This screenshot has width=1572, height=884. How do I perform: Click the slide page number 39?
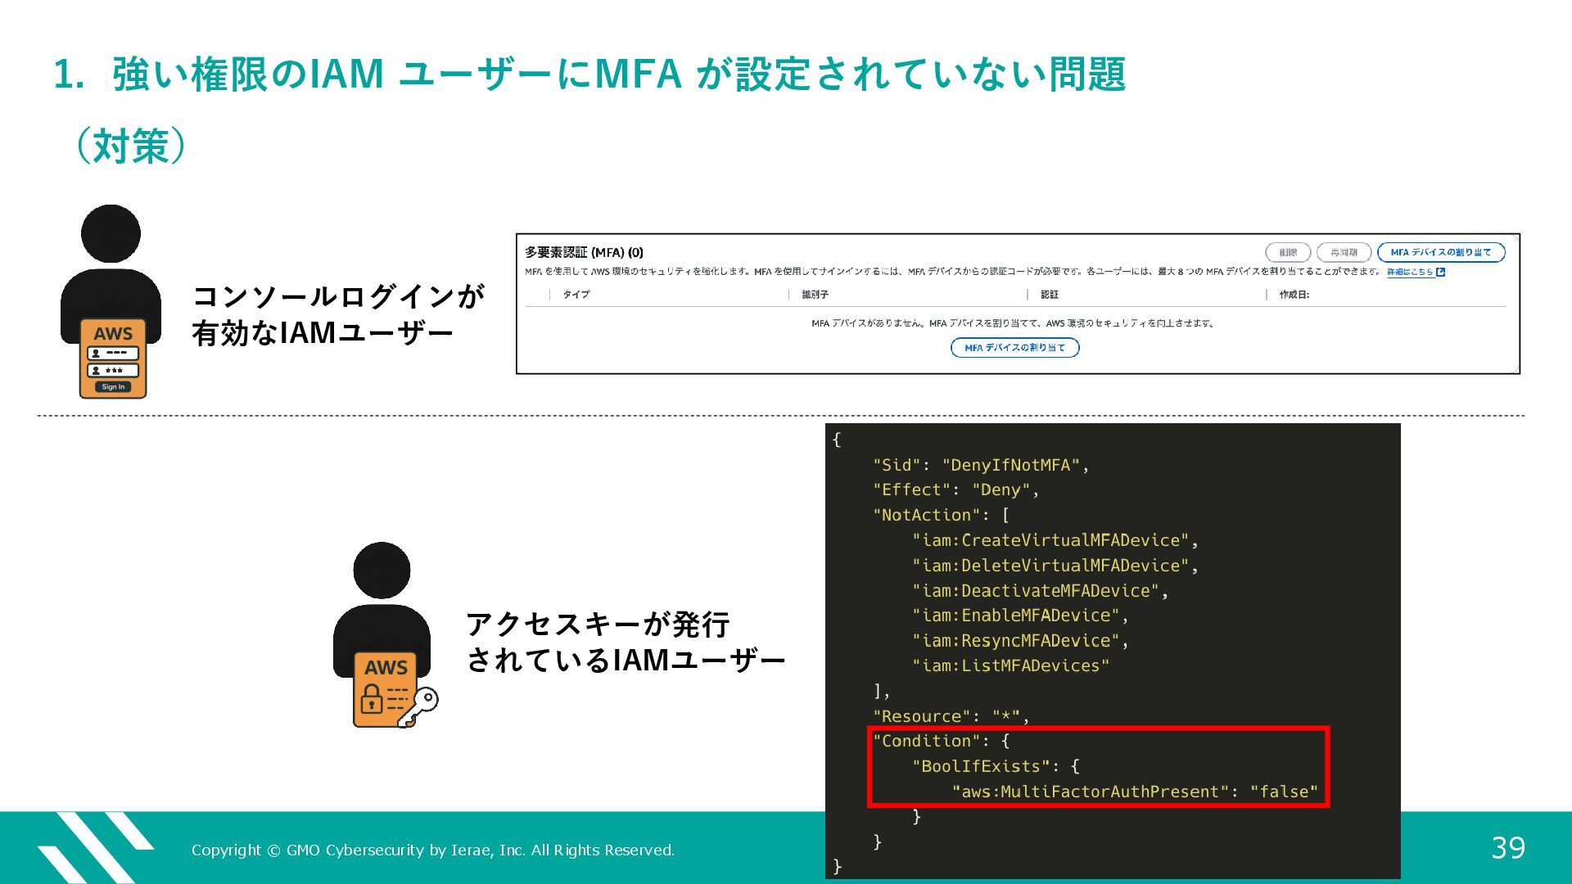pyautogui.click(x=1507, y=848)
